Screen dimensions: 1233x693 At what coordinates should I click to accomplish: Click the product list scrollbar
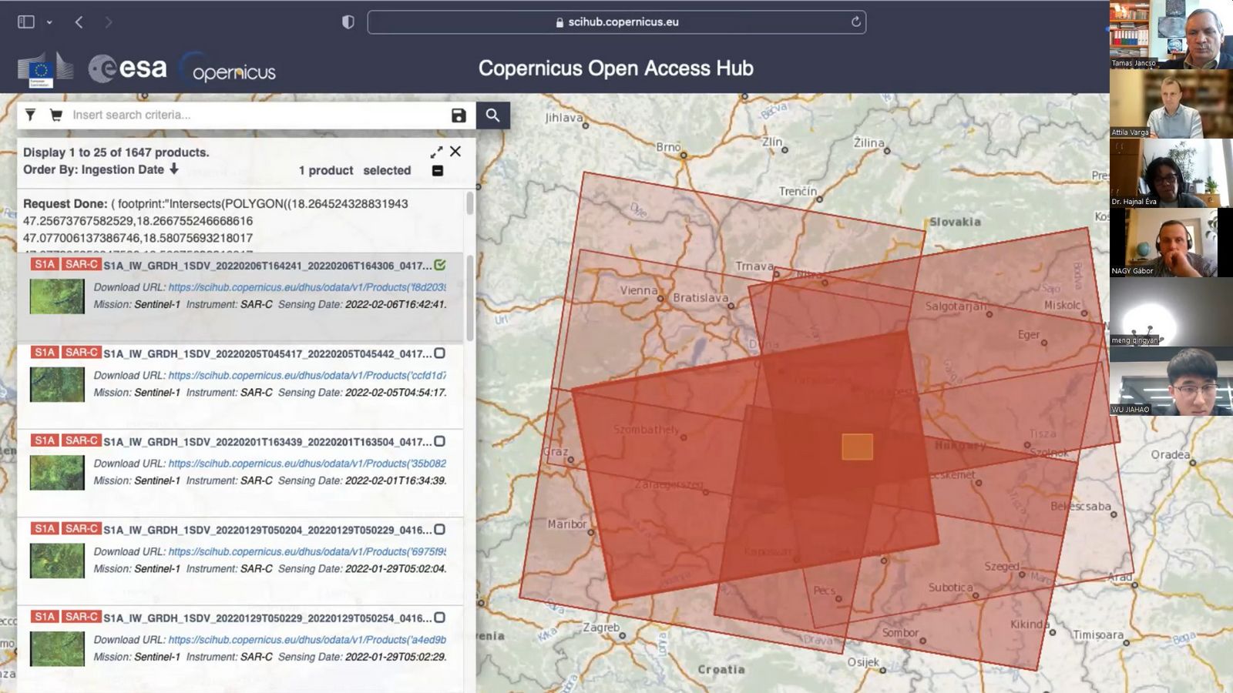pyautogui.click(x=469, y=296)
